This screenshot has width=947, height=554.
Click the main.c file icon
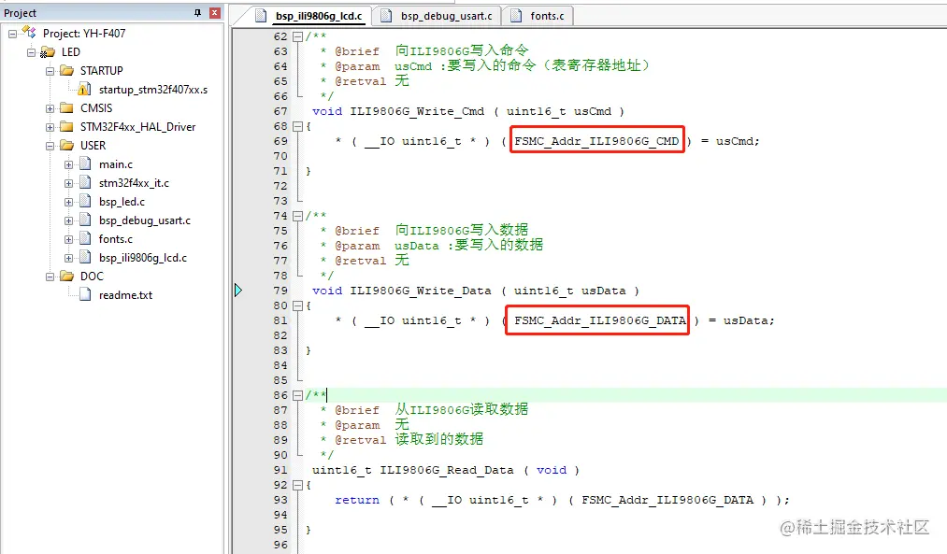pyautogui.click(x=86, y=163)
